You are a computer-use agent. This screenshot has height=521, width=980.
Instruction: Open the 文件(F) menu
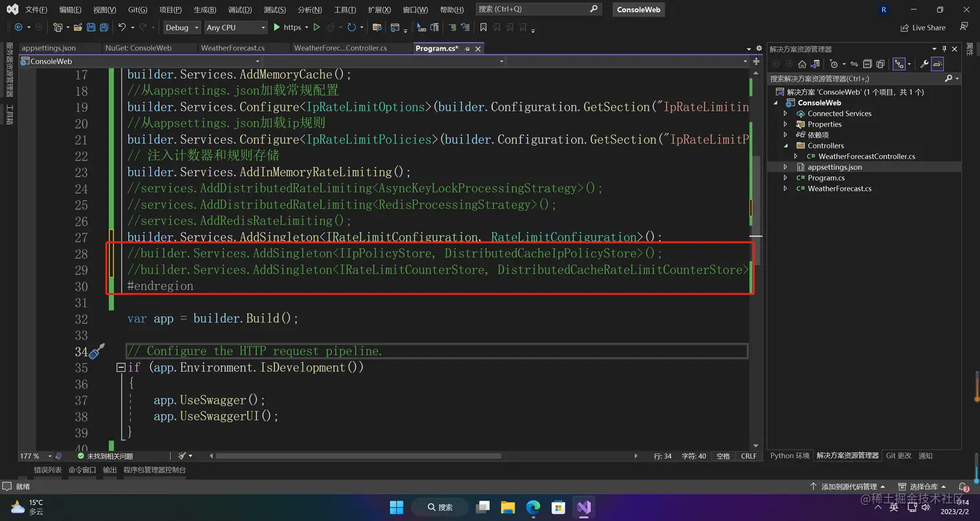coord(36,10)
